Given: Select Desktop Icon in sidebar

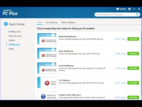Looking at the screenshot, I should 14,32.
